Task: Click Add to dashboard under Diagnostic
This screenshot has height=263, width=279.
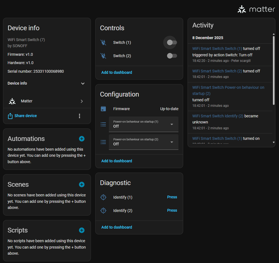Action: pyautogui.click(x=117, y=227)
